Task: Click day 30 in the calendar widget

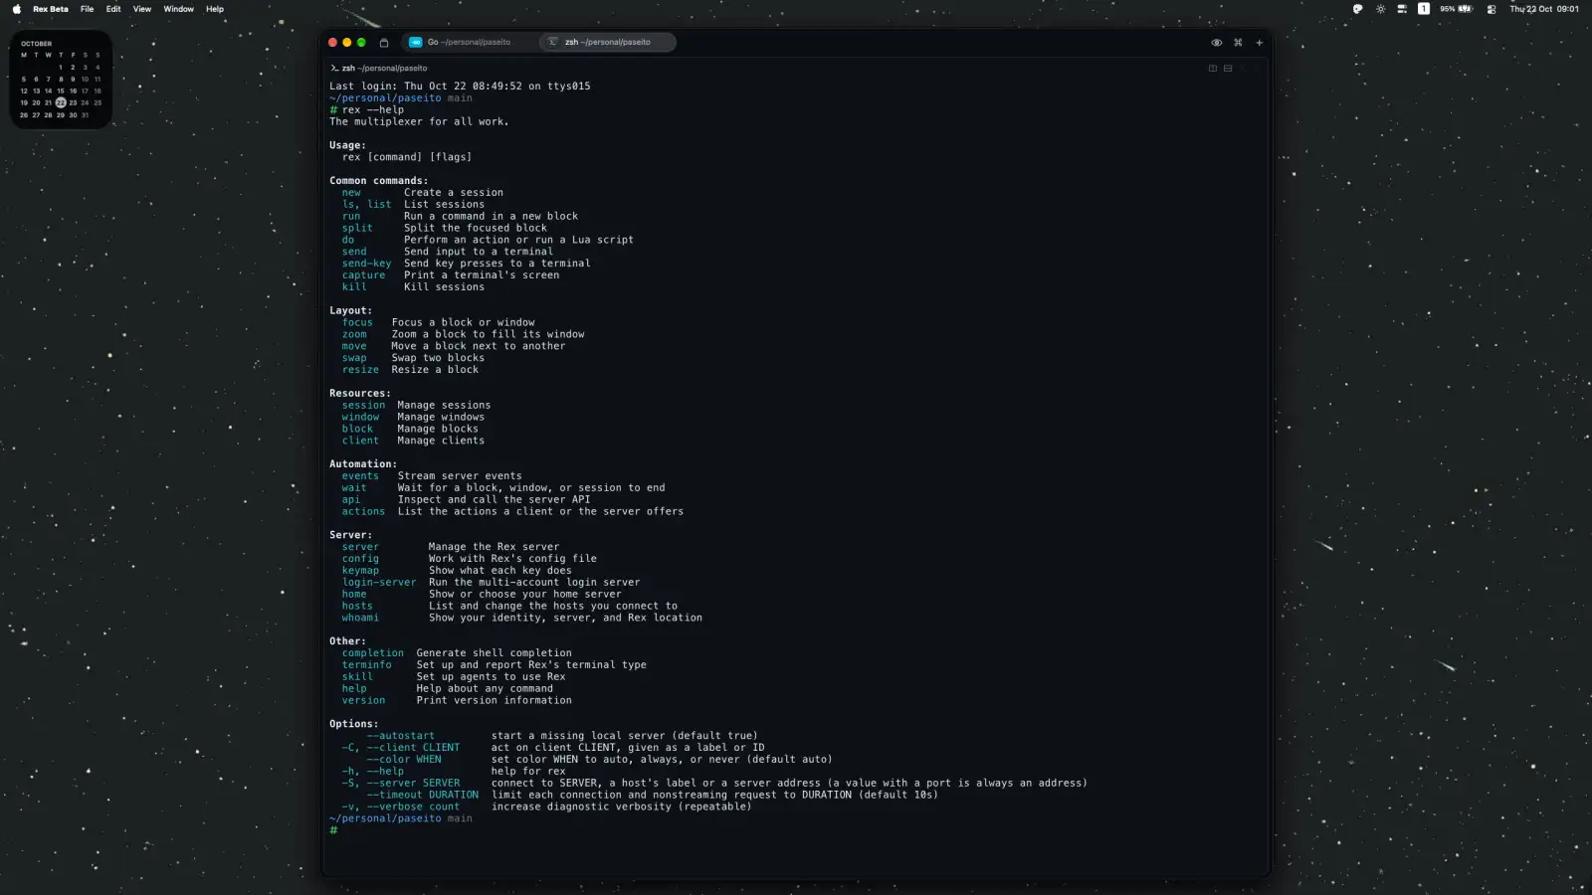Action: [x=73, y=115]
